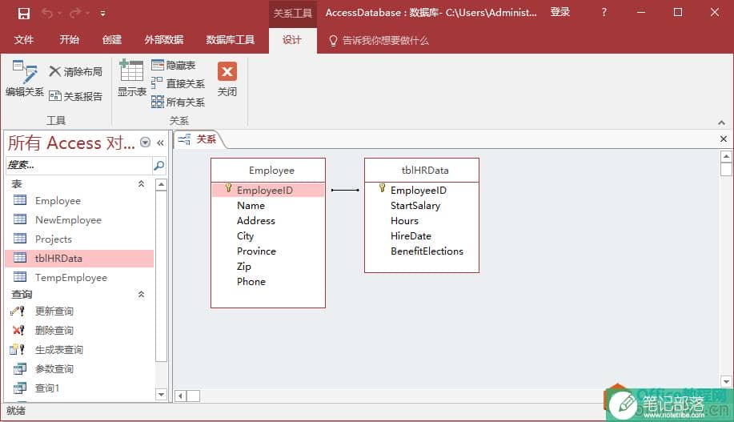Viewport: 734px width, 422px height.
Task: Click 关系报告 in the ribbon
Action: click(x=76, y=96)
